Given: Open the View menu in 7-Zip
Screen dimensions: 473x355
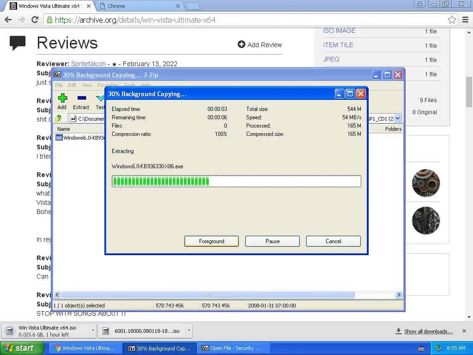Looking at the screenshot, I should [87, 85].
